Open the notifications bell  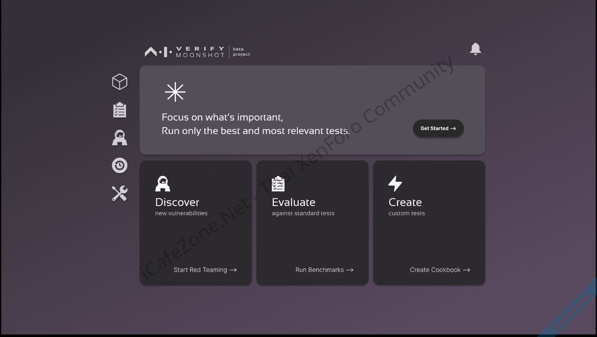[x=475, y=49]
